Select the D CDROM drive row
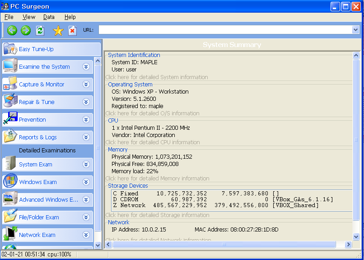The image size is (364, 260). (232, 199)
